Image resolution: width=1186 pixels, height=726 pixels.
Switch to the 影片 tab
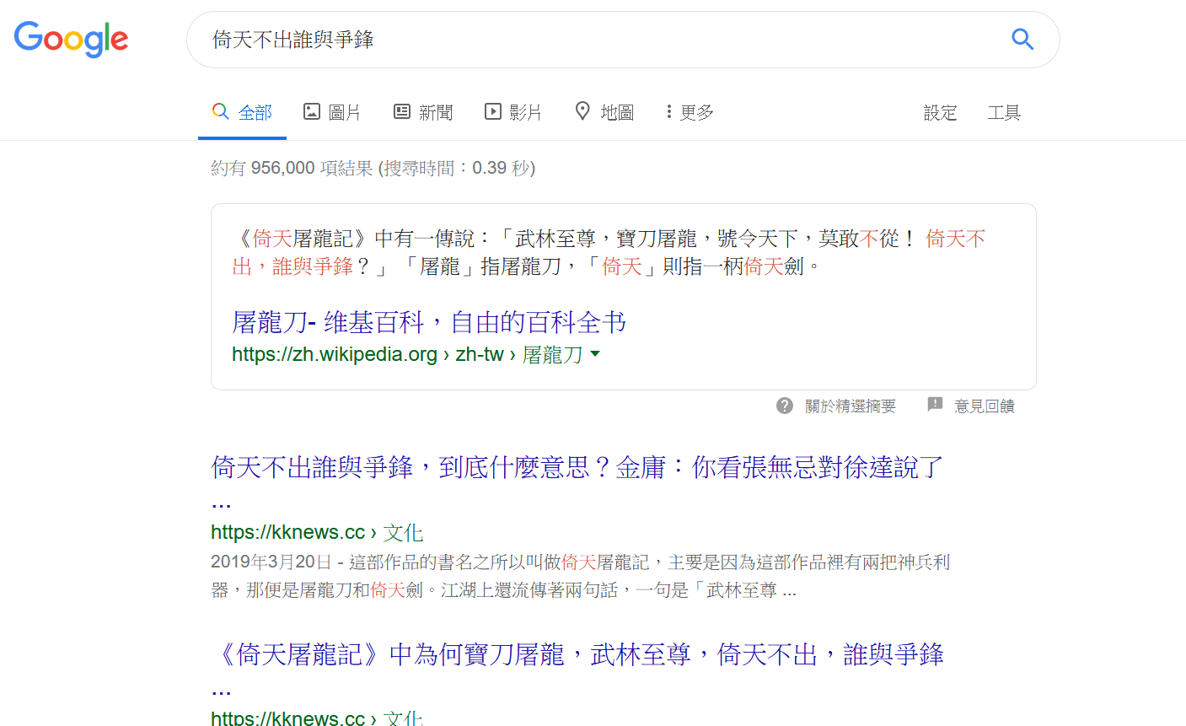pyautogui.click(x=513, y=112)
